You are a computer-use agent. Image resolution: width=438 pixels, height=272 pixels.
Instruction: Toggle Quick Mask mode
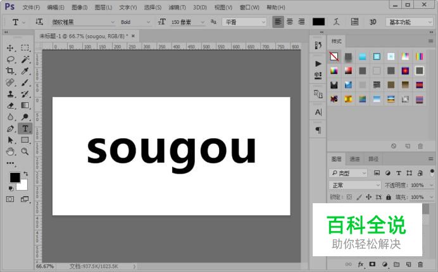pos(10,199)
